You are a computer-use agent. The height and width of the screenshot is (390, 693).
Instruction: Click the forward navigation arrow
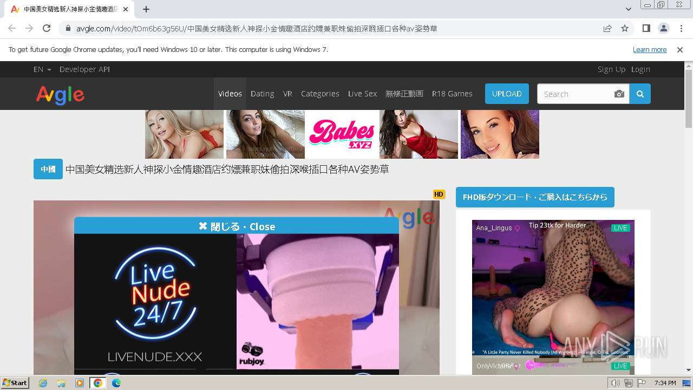click(x=29, y=28)
